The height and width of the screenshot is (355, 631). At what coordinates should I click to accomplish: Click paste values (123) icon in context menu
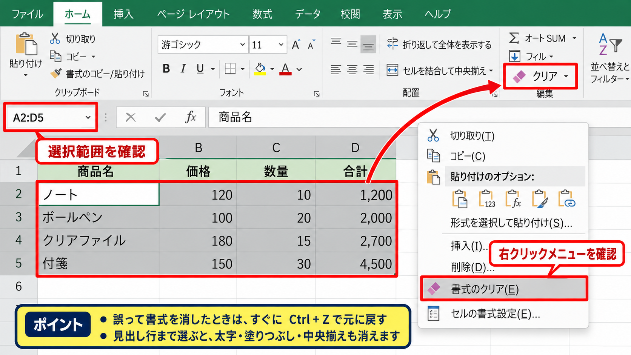point(487,199)
